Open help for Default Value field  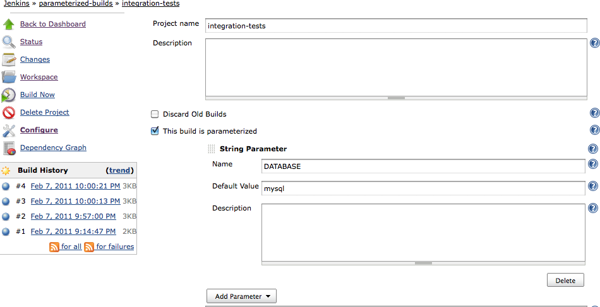tap(592, 186)
